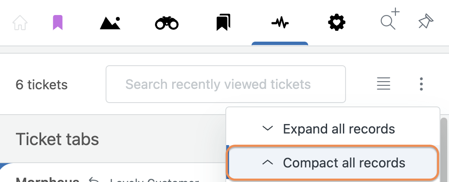Image resolution: width=449 pixels, height=182 pixels.
Task: Click the magnifier plus search icon
Action: coord(390,19)
